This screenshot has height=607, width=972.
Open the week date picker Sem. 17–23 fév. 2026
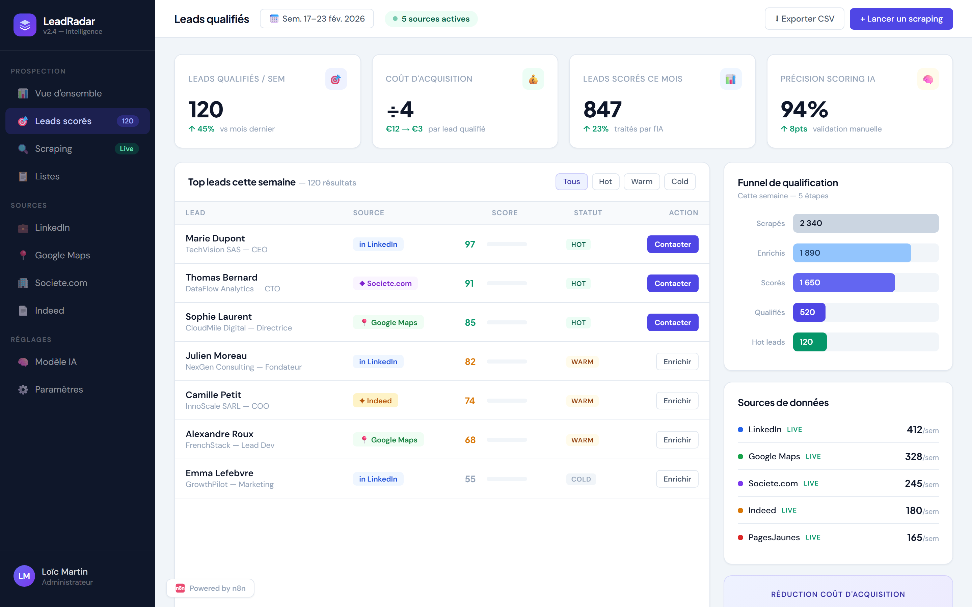(317, 19)
